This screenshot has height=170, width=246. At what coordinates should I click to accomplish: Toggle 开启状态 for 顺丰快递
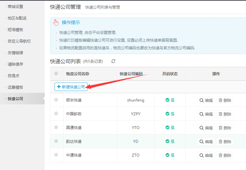click(170, 100)
